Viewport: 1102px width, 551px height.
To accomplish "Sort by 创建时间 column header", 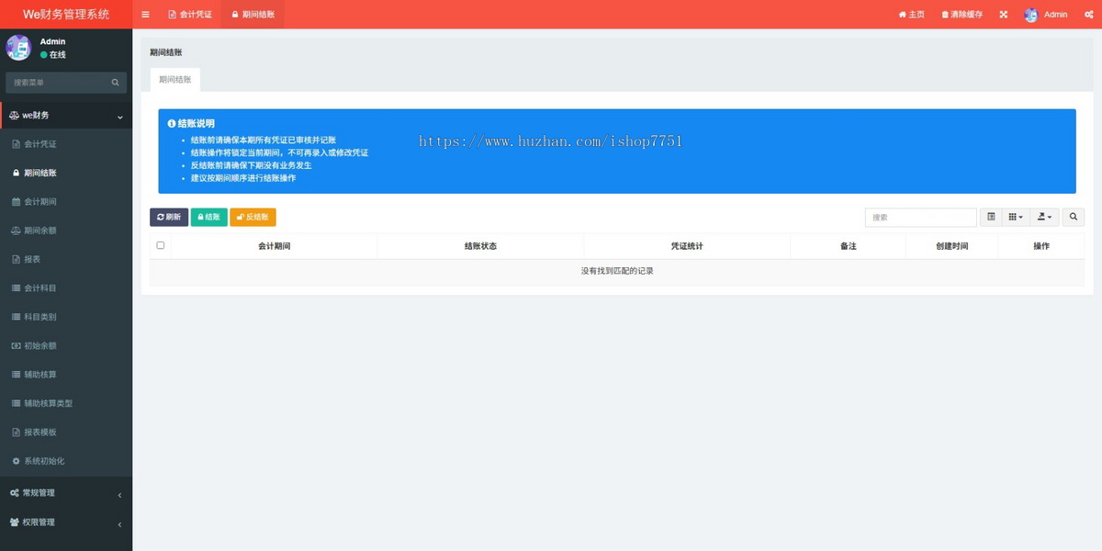I will pos(951,246).
